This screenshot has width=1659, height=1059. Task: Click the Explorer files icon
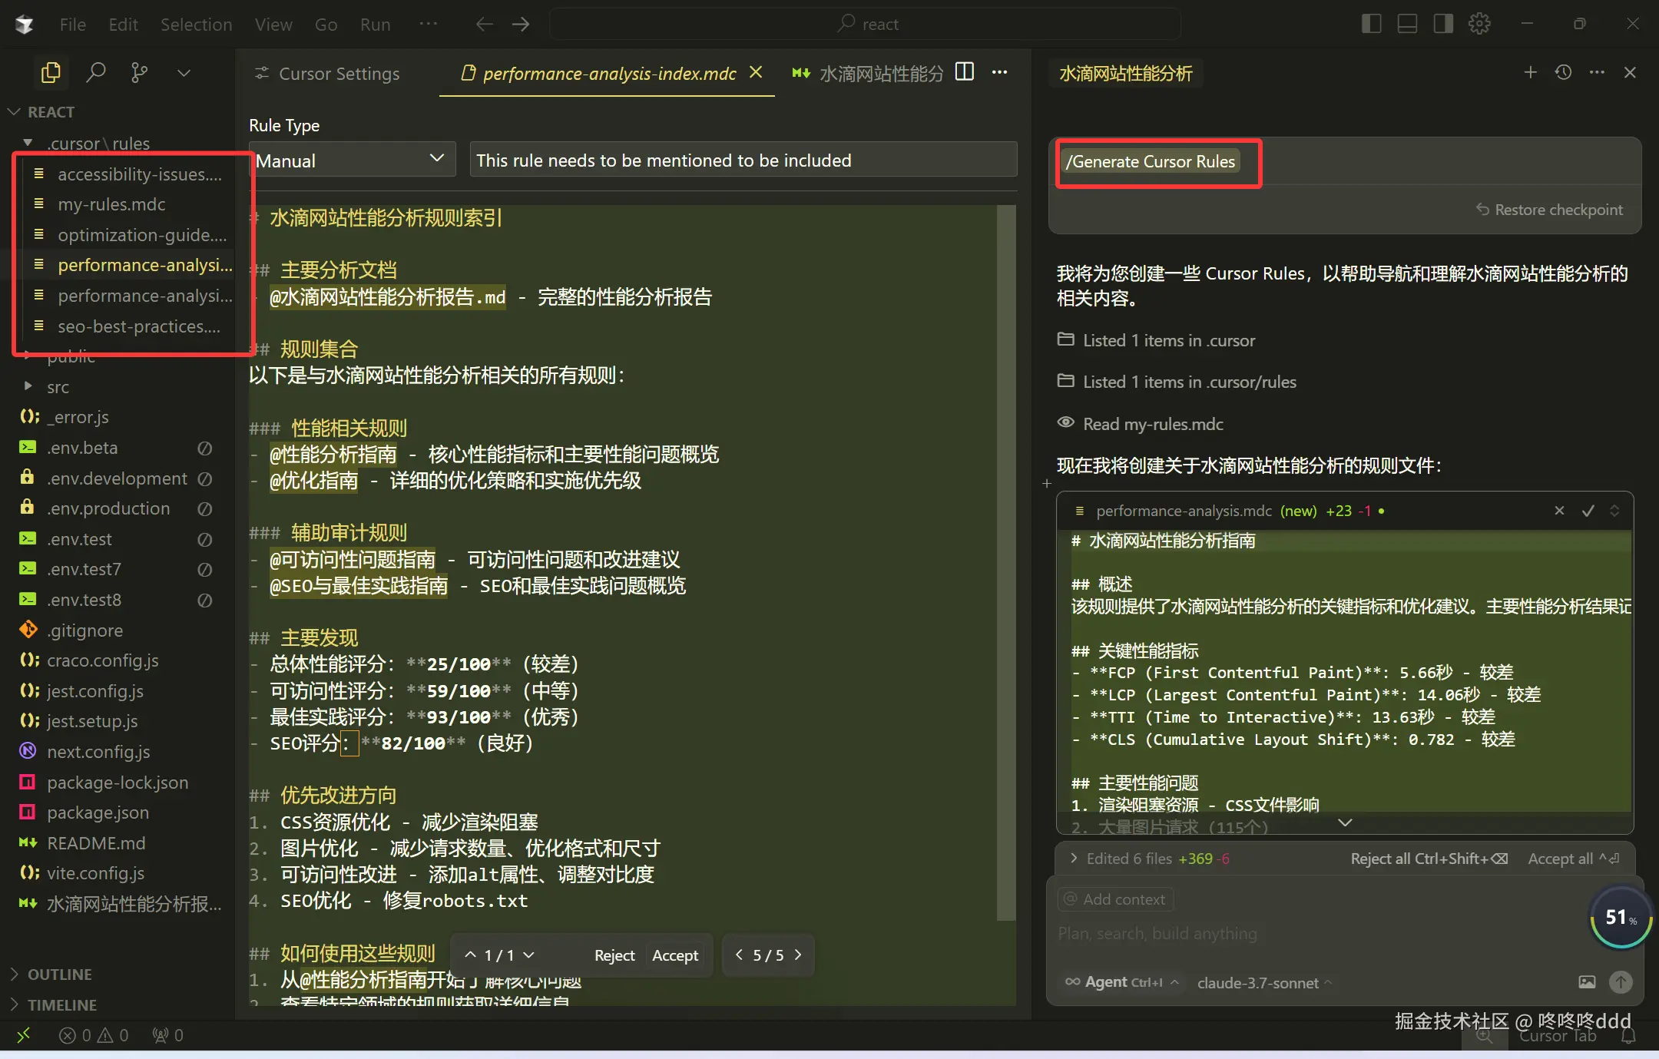[x=51, y=73]
